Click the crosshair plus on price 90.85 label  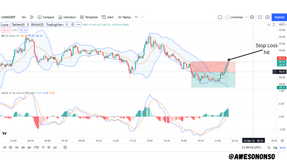pos(275,72)
